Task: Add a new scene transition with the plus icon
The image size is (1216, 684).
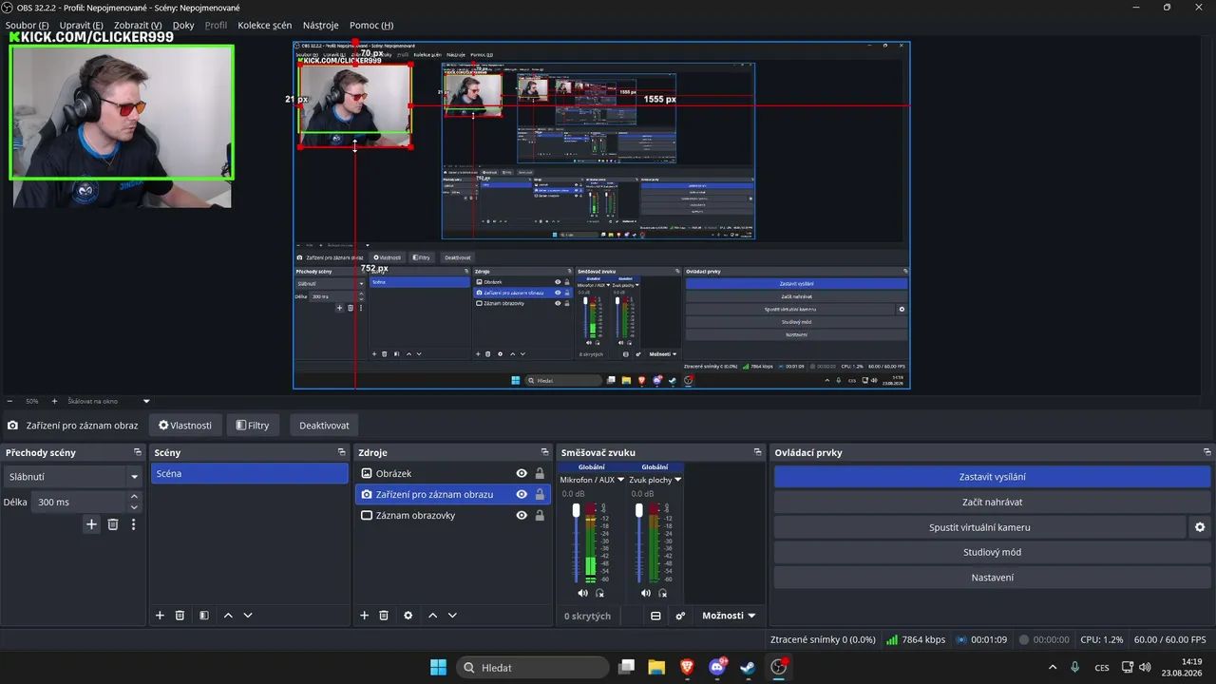Action: [91, 524]
